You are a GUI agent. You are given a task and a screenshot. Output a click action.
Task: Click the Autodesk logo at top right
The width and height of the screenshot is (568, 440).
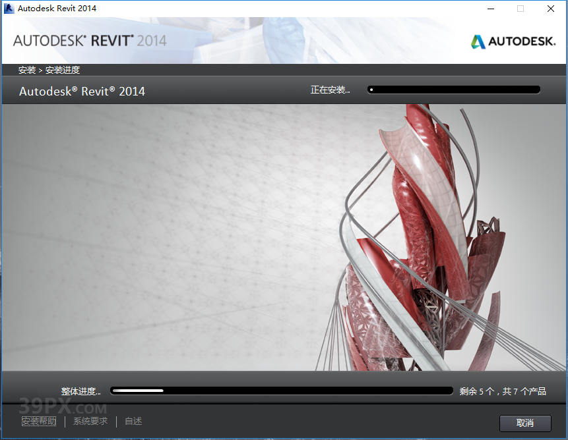point(513,41)
